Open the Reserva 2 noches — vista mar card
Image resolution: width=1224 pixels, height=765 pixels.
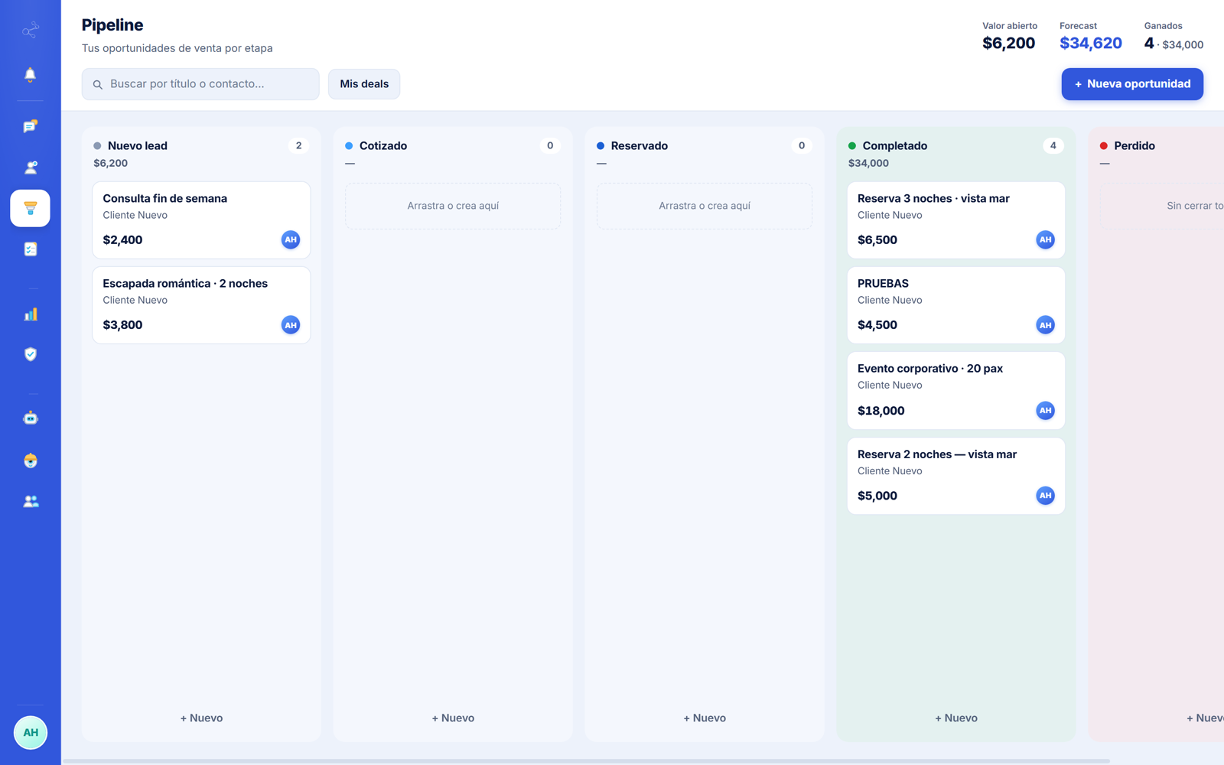tap(956, 476)
